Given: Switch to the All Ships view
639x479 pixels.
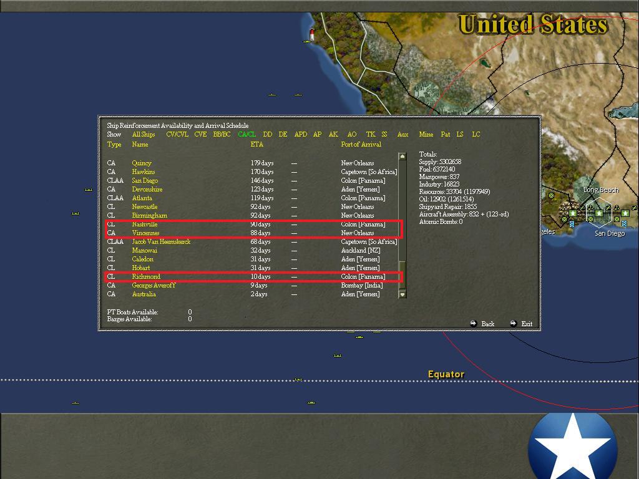Looking at the screenshot, I should coord(143,134).
